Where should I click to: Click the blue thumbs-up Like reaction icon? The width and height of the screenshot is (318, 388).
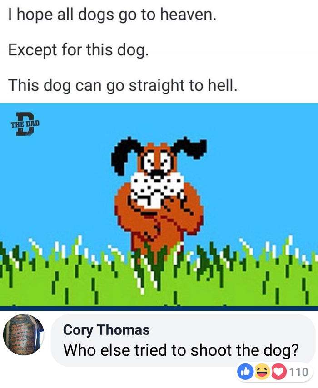245,372
